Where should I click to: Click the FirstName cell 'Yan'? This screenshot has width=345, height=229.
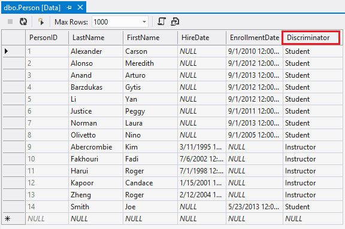pos(150,99)
